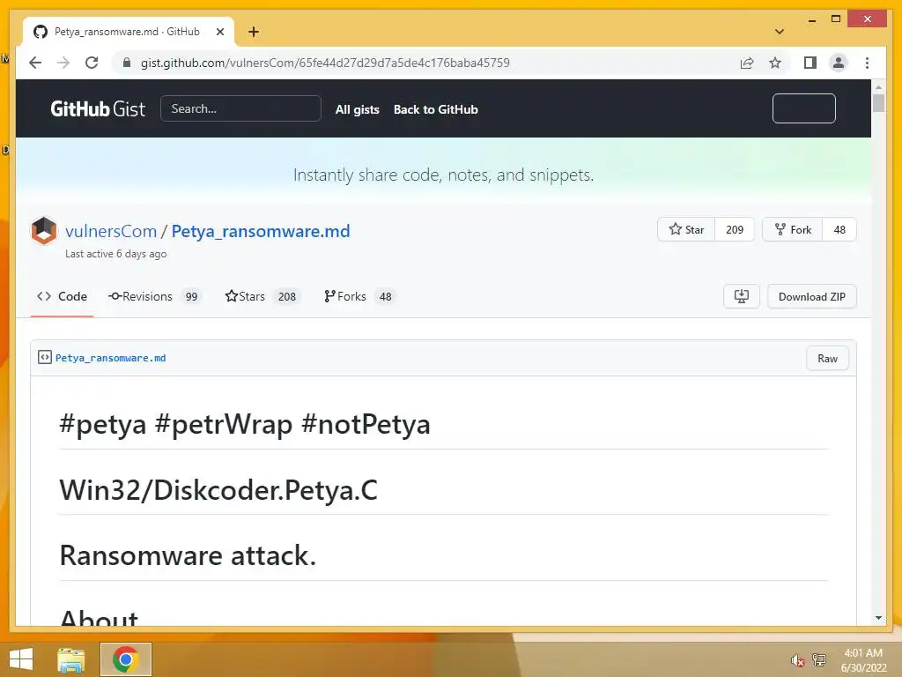The width and height of the screenshot is (902, 677).
Task: Fork this gist
Action: pos(793,230)
